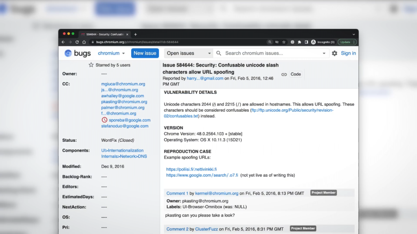Star this issue with the star icon
Screen dimensions: 417x234
(91, 65)
